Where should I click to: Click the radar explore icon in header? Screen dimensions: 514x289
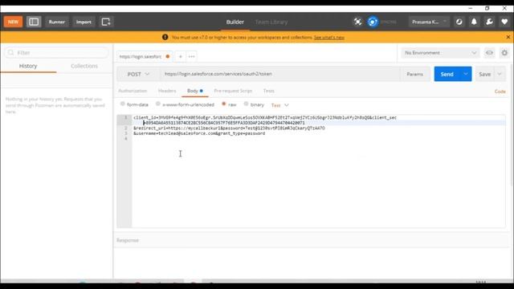click(x=459, y=22)
